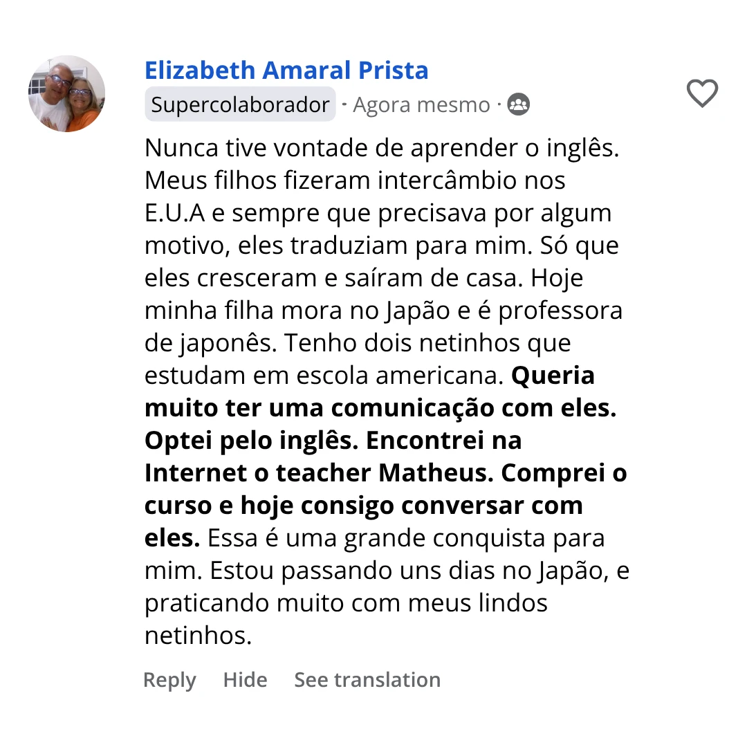
Task: Click the 'Agora mesmo' timestamp link
Action: [x=421, y=104]
